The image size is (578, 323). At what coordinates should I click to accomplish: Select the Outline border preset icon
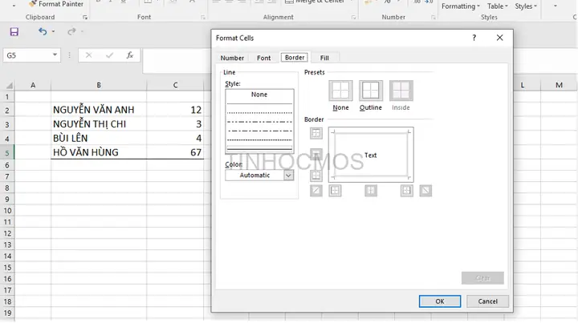click(370, 91)
